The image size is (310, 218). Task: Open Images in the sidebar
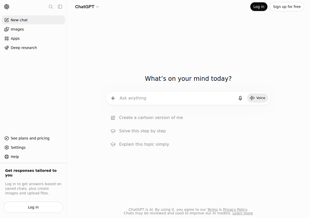(33, 29)
